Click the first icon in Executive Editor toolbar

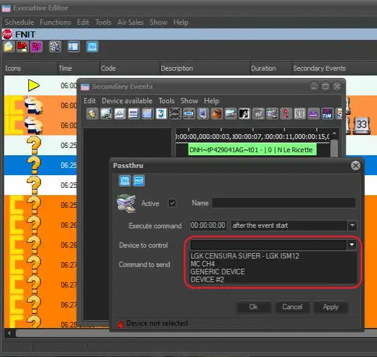pyautogui.click(x=9, y=47)
